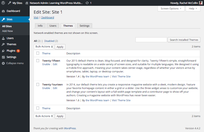Screen dimensions: 204x132
Task: Open My Sites key icon
Action: click(9, 3)
